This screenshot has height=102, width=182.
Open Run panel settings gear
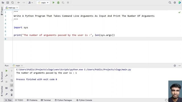[175, 65]
